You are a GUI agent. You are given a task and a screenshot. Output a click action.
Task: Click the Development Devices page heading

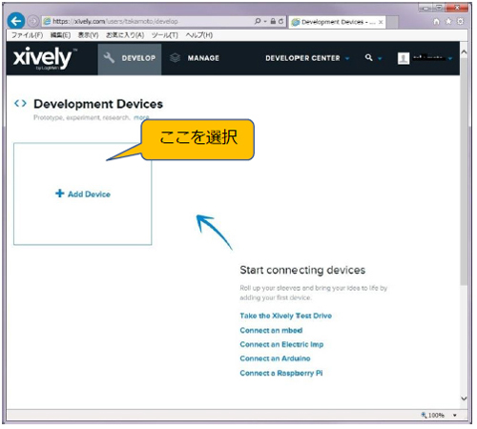tap(98, 104)
